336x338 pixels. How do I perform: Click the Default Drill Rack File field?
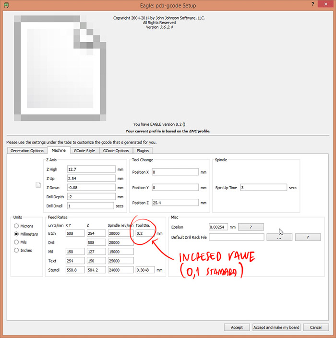(237, 237)
